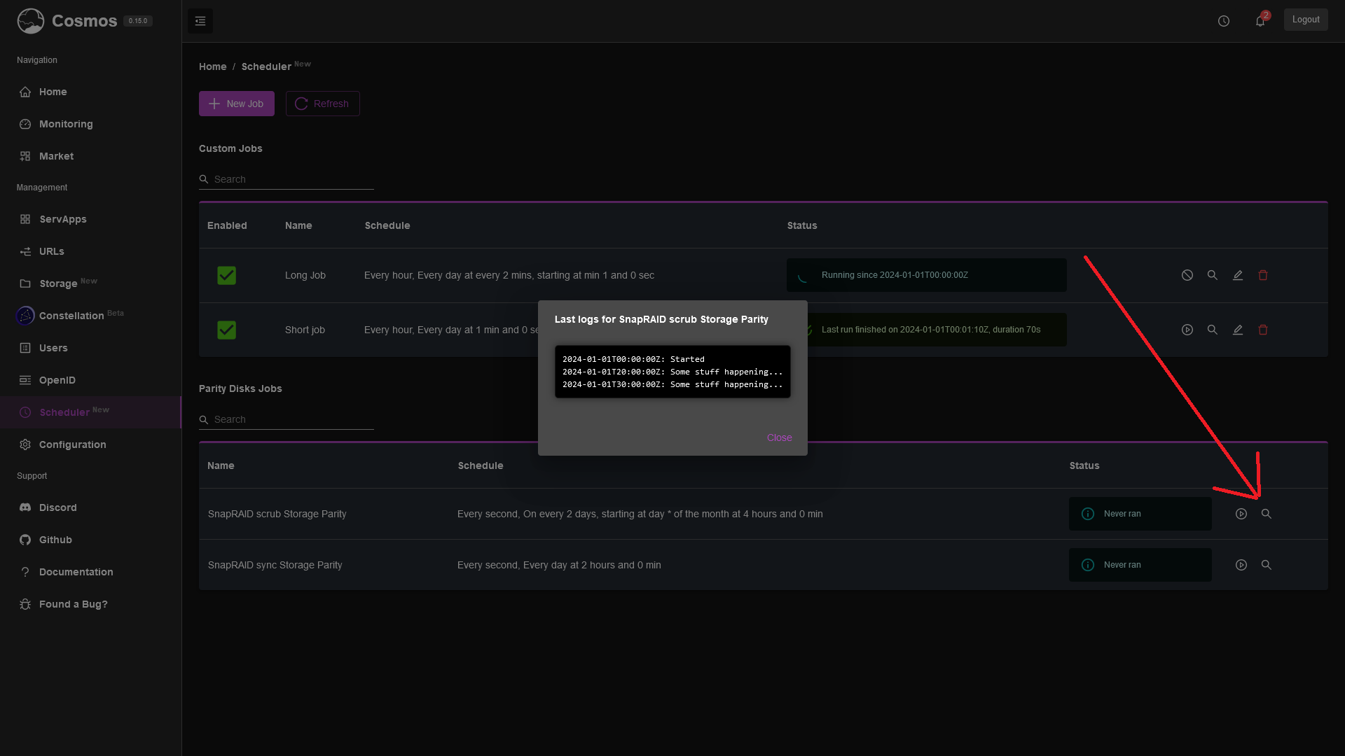
Task: Click Never ran status for scrub job
Action: [x=1140, y=514]
